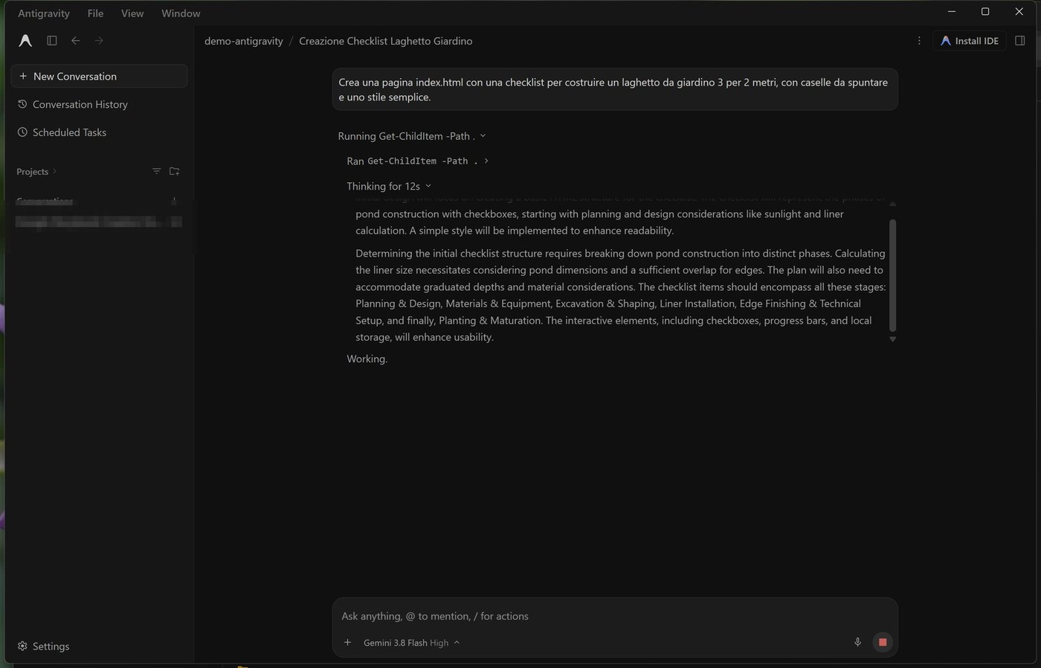Toggle the right side panel icon
Screen dimensions: 1041x668
click(x=1020, y=41)
